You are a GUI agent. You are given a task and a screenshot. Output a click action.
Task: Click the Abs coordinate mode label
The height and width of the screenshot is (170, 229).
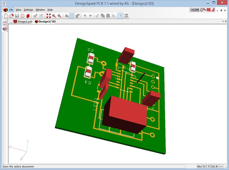click(199, 166)
